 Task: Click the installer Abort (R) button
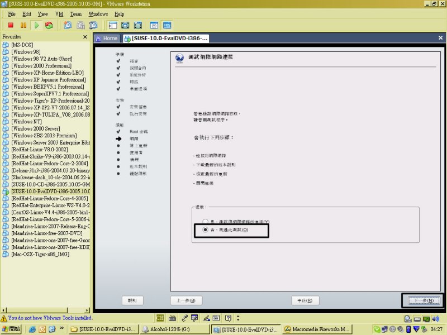305,300
